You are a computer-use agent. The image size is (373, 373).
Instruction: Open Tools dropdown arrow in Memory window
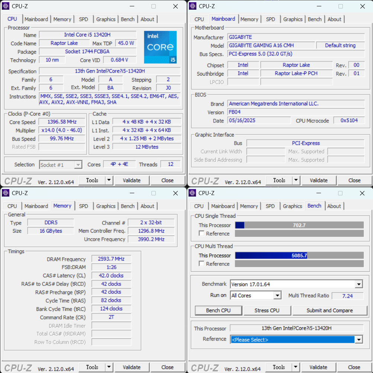pyautogui.click(x=109, y=367)
